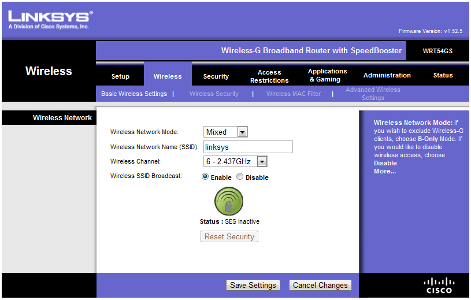Select the Wireless tab
Viewport: 471px width, 300px height.
[168, 76]
